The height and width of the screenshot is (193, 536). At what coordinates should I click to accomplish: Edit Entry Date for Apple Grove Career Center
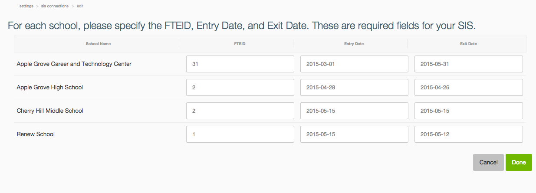(354, 64)
